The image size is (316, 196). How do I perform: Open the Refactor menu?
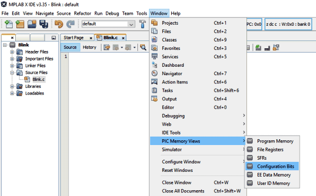[x=83, y=14]
